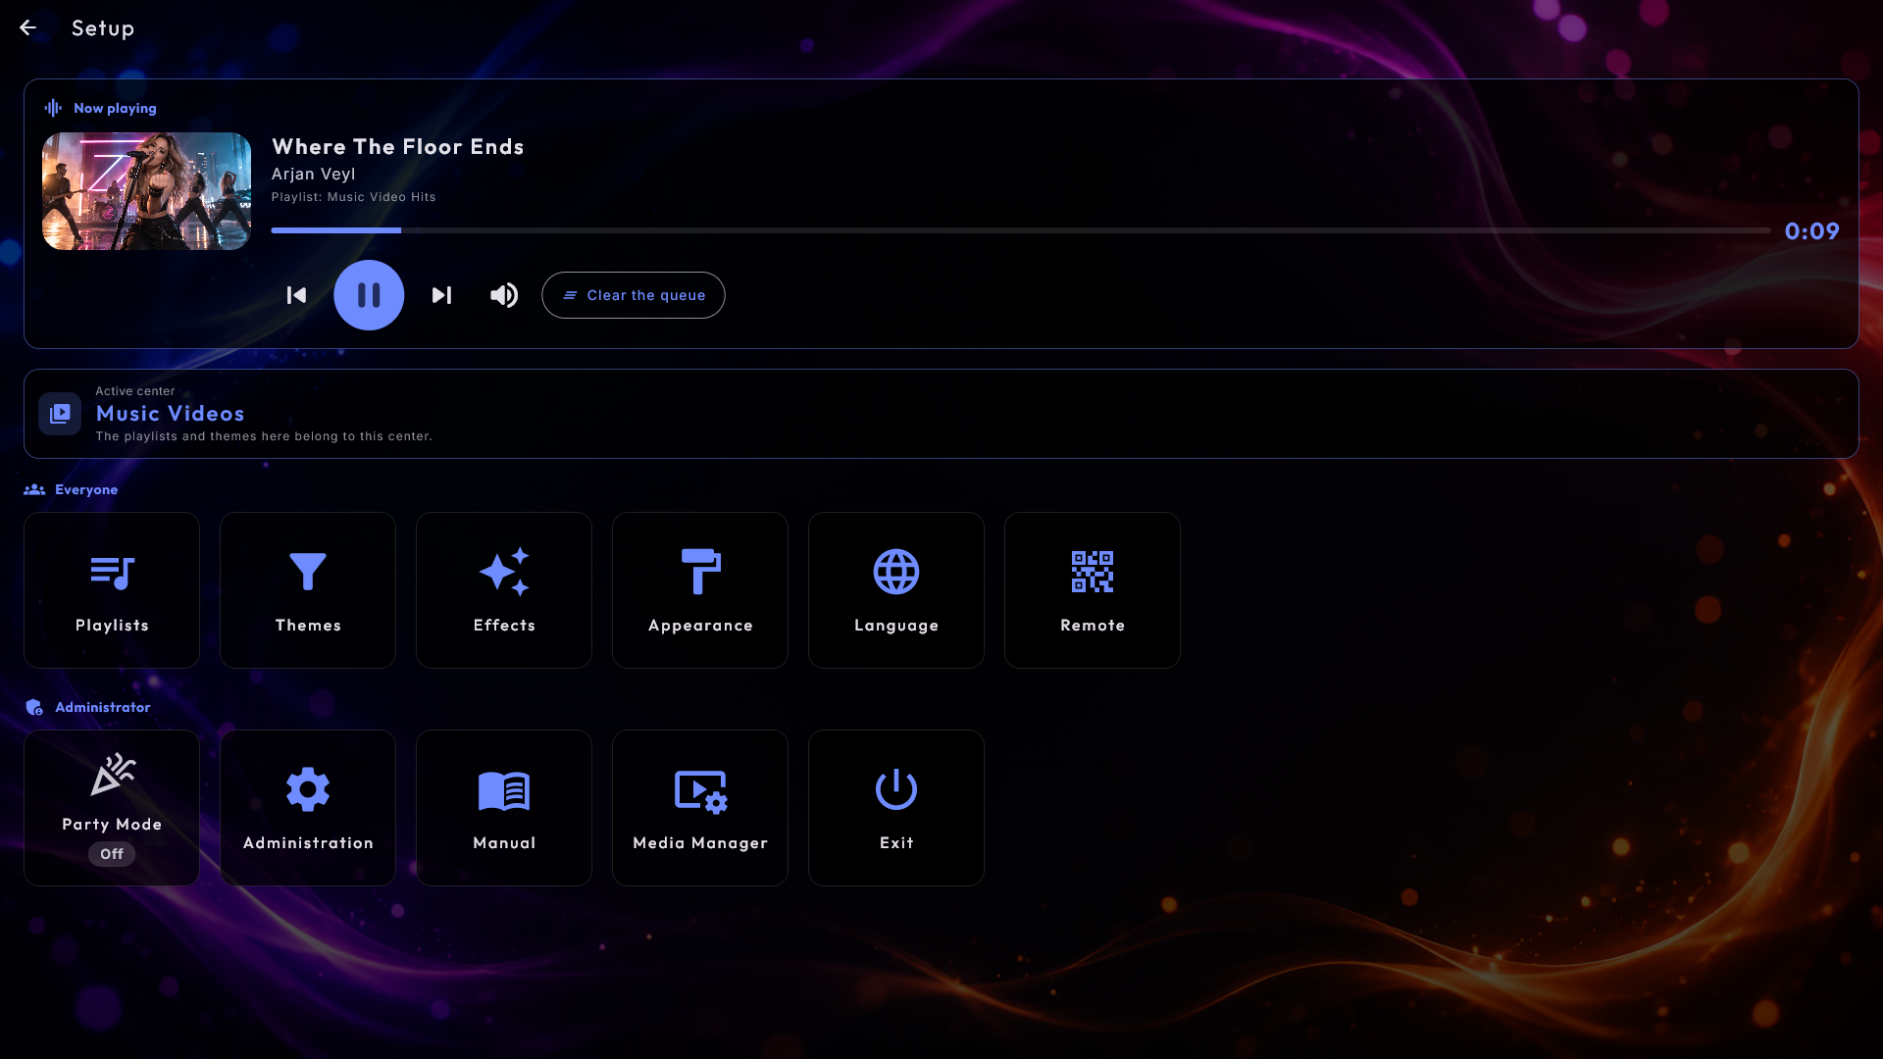Viewport: 1883px width, 1059px height.
Task: Open the Administration gear tile
Action: pos(308,808)
